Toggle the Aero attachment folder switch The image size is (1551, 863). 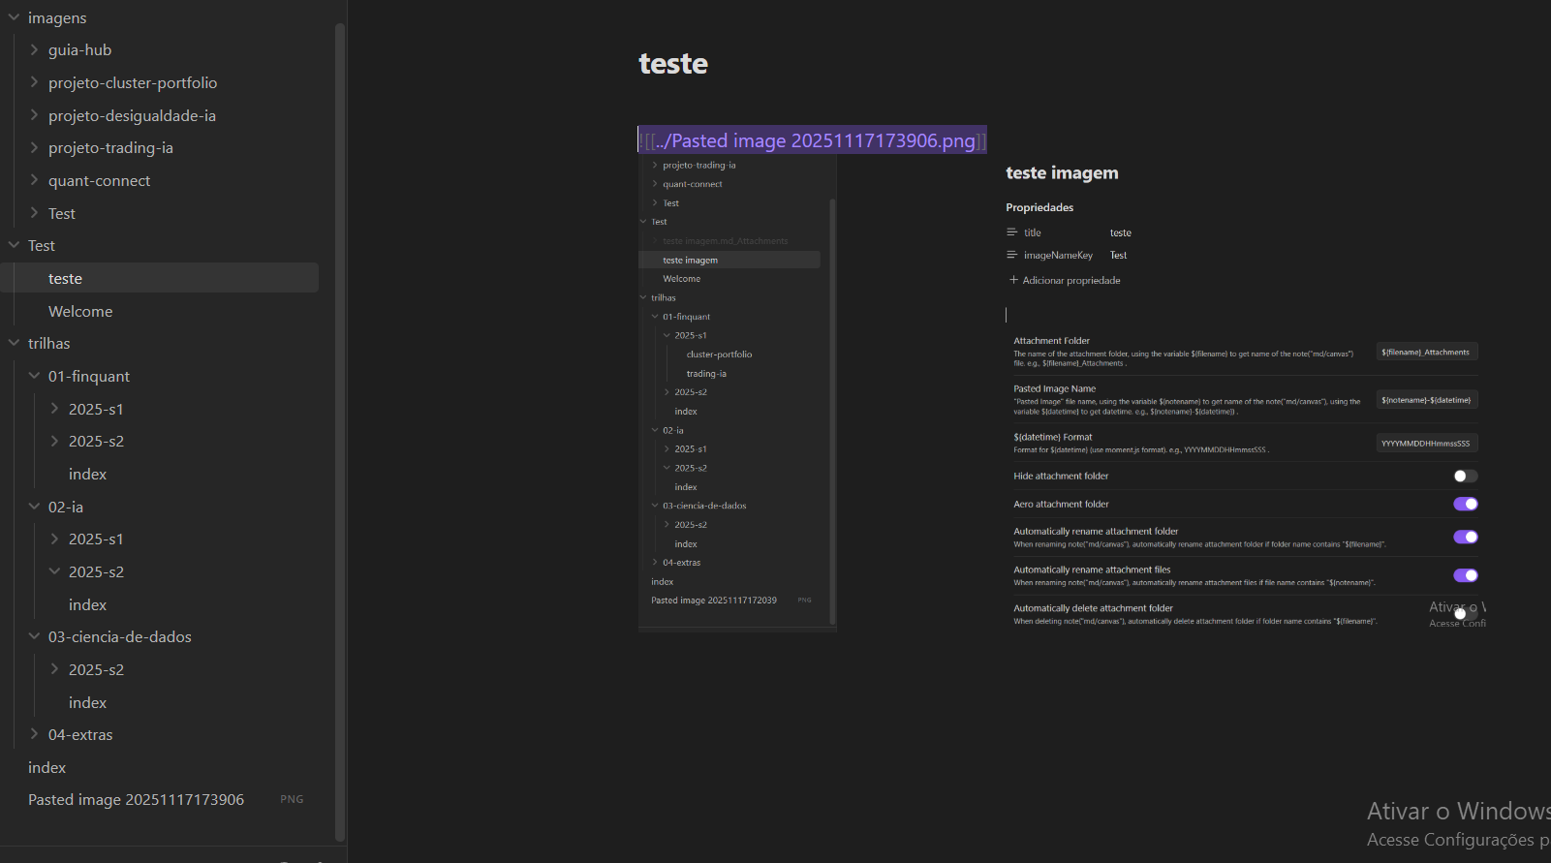[1465, 504]
